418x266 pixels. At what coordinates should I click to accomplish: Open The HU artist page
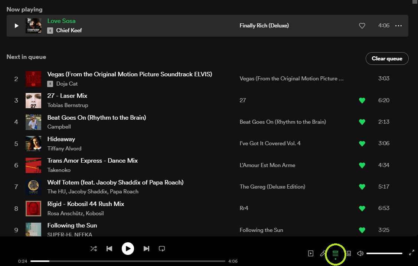(x=56, y=192)
